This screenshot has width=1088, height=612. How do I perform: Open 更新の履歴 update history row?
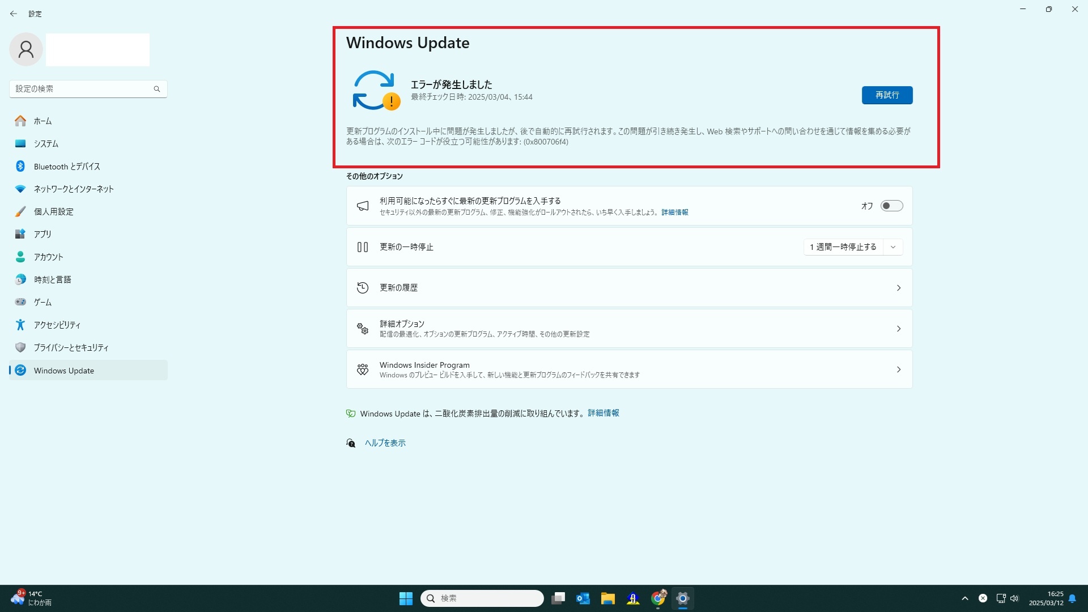629,288
